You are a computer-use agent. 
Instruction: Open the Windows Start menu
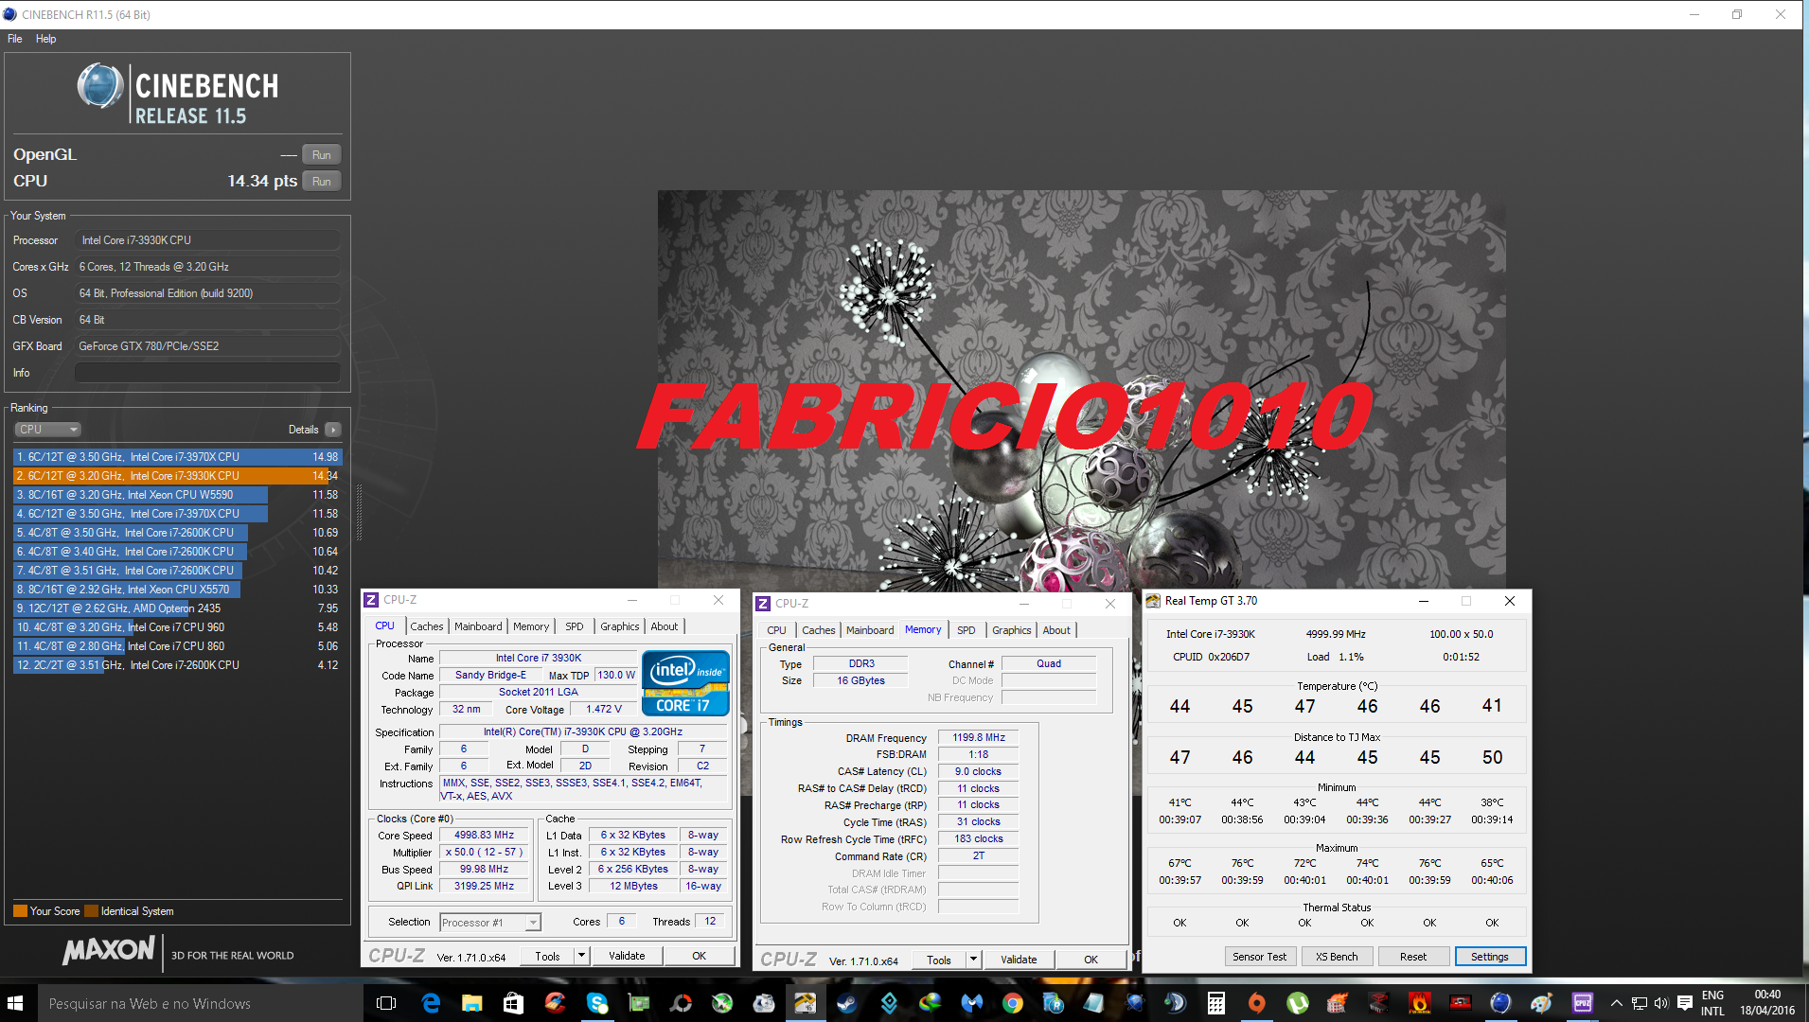(x=15, y=1003)
